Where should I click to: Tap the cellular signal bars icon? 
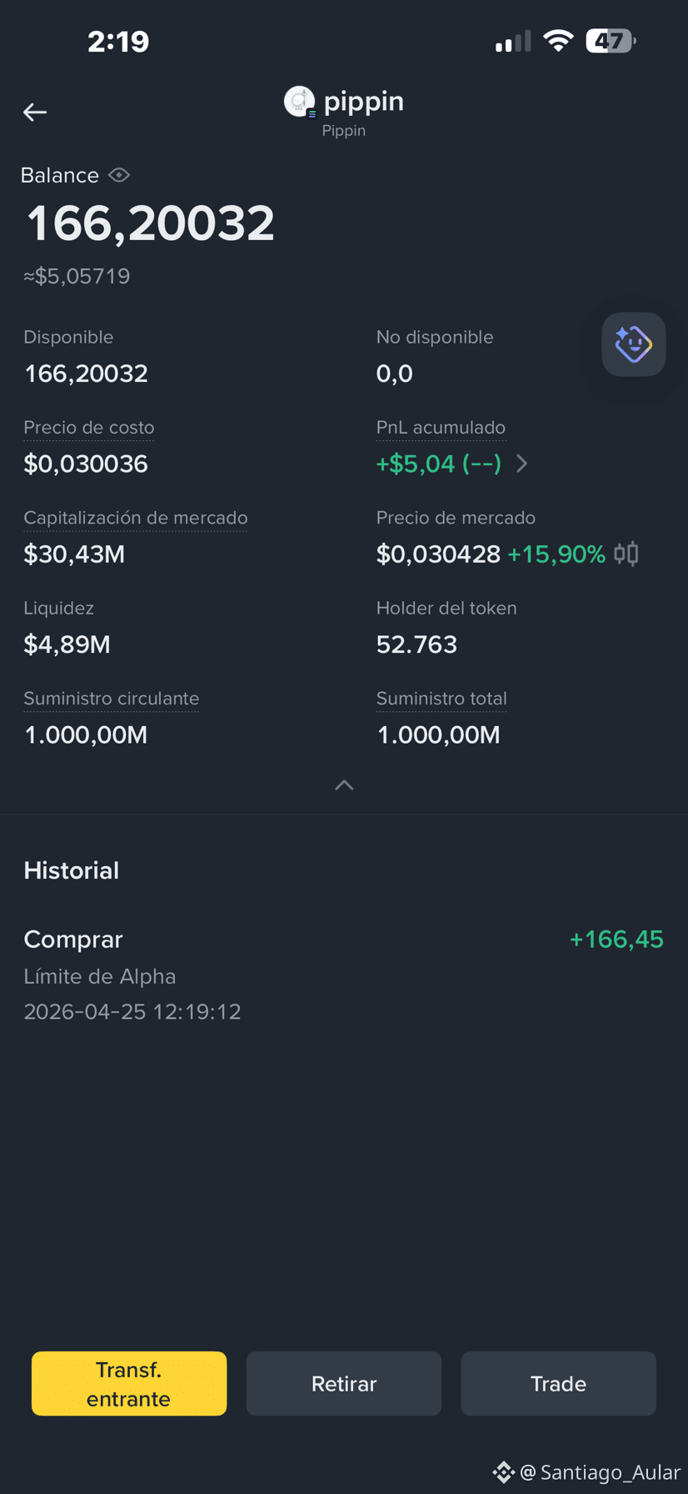click(x=513, y=42)
